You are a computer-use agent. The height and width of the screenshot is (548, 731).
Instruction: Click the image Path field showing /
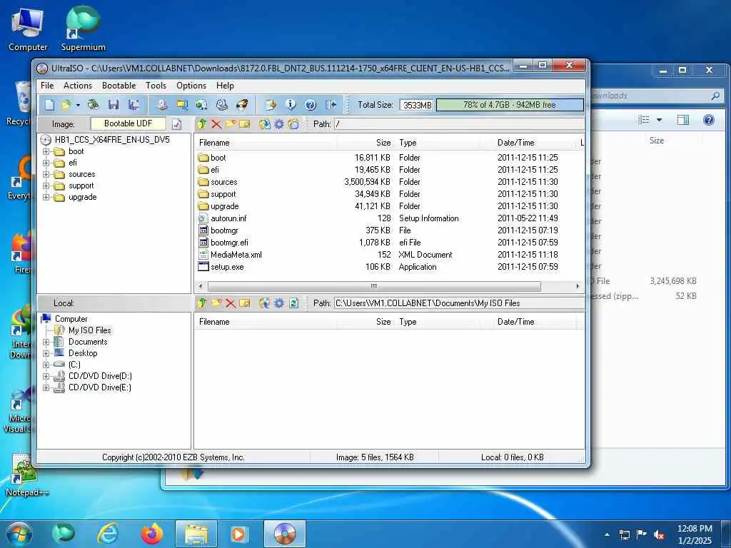459,124
